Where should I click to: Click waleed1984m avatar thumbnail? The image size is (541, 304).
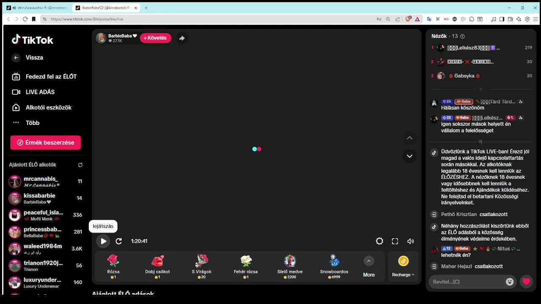click(x=15, y=249)
